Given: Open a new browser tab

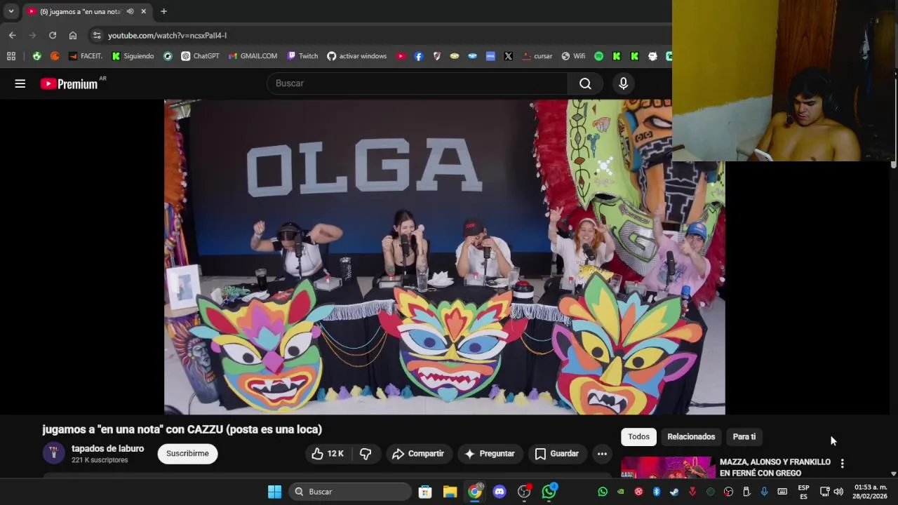Looking at the screenshot, I should click(163, 11).
